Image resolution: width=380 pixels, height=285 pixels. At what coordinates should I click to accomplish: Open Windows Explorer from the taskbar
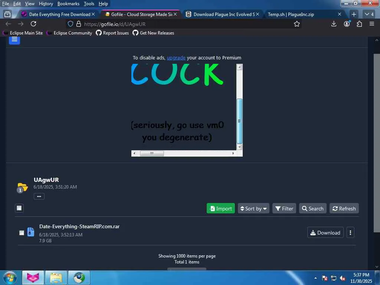(56, 278)
